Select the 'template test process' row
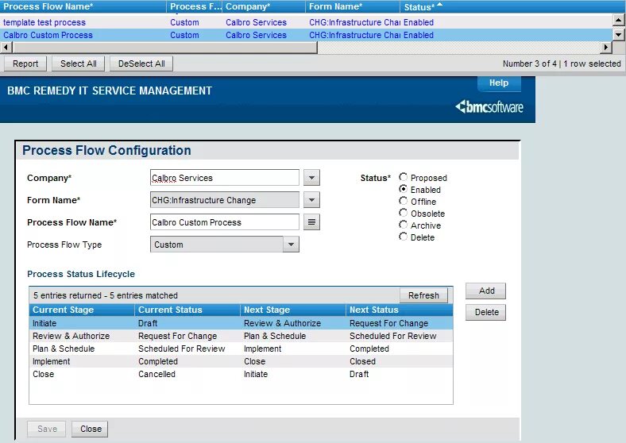This screenshot has width=626, height=443. tap(306, 22)
